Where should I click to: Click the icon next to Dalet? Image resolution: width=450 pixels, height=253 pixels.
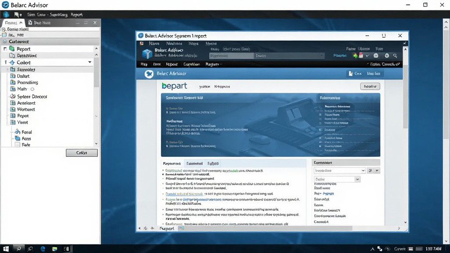click(13, 76)
